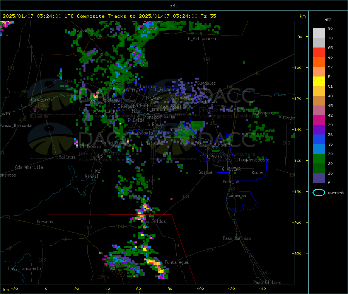348x294 pixels.
Task: Click the 'Paso_Barroso' place label
Action: coord(237,239)
